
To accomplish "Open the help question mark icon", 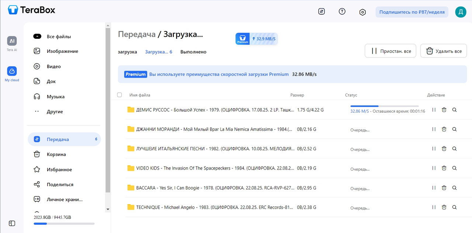I will tap(342, 11).
